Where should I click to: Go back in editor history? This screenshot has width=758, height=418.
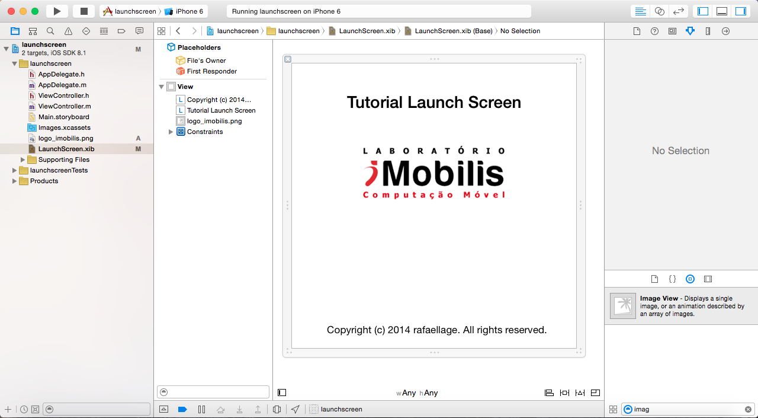click(178, 31)
